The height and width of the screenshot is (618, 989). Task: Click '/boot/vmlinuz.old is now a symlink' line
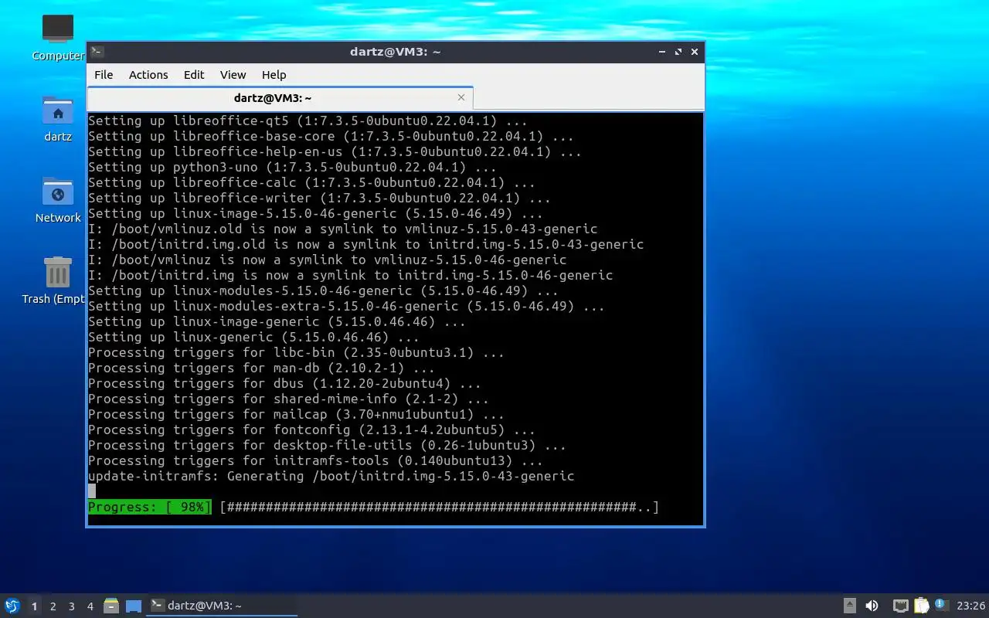click(342, 229)
